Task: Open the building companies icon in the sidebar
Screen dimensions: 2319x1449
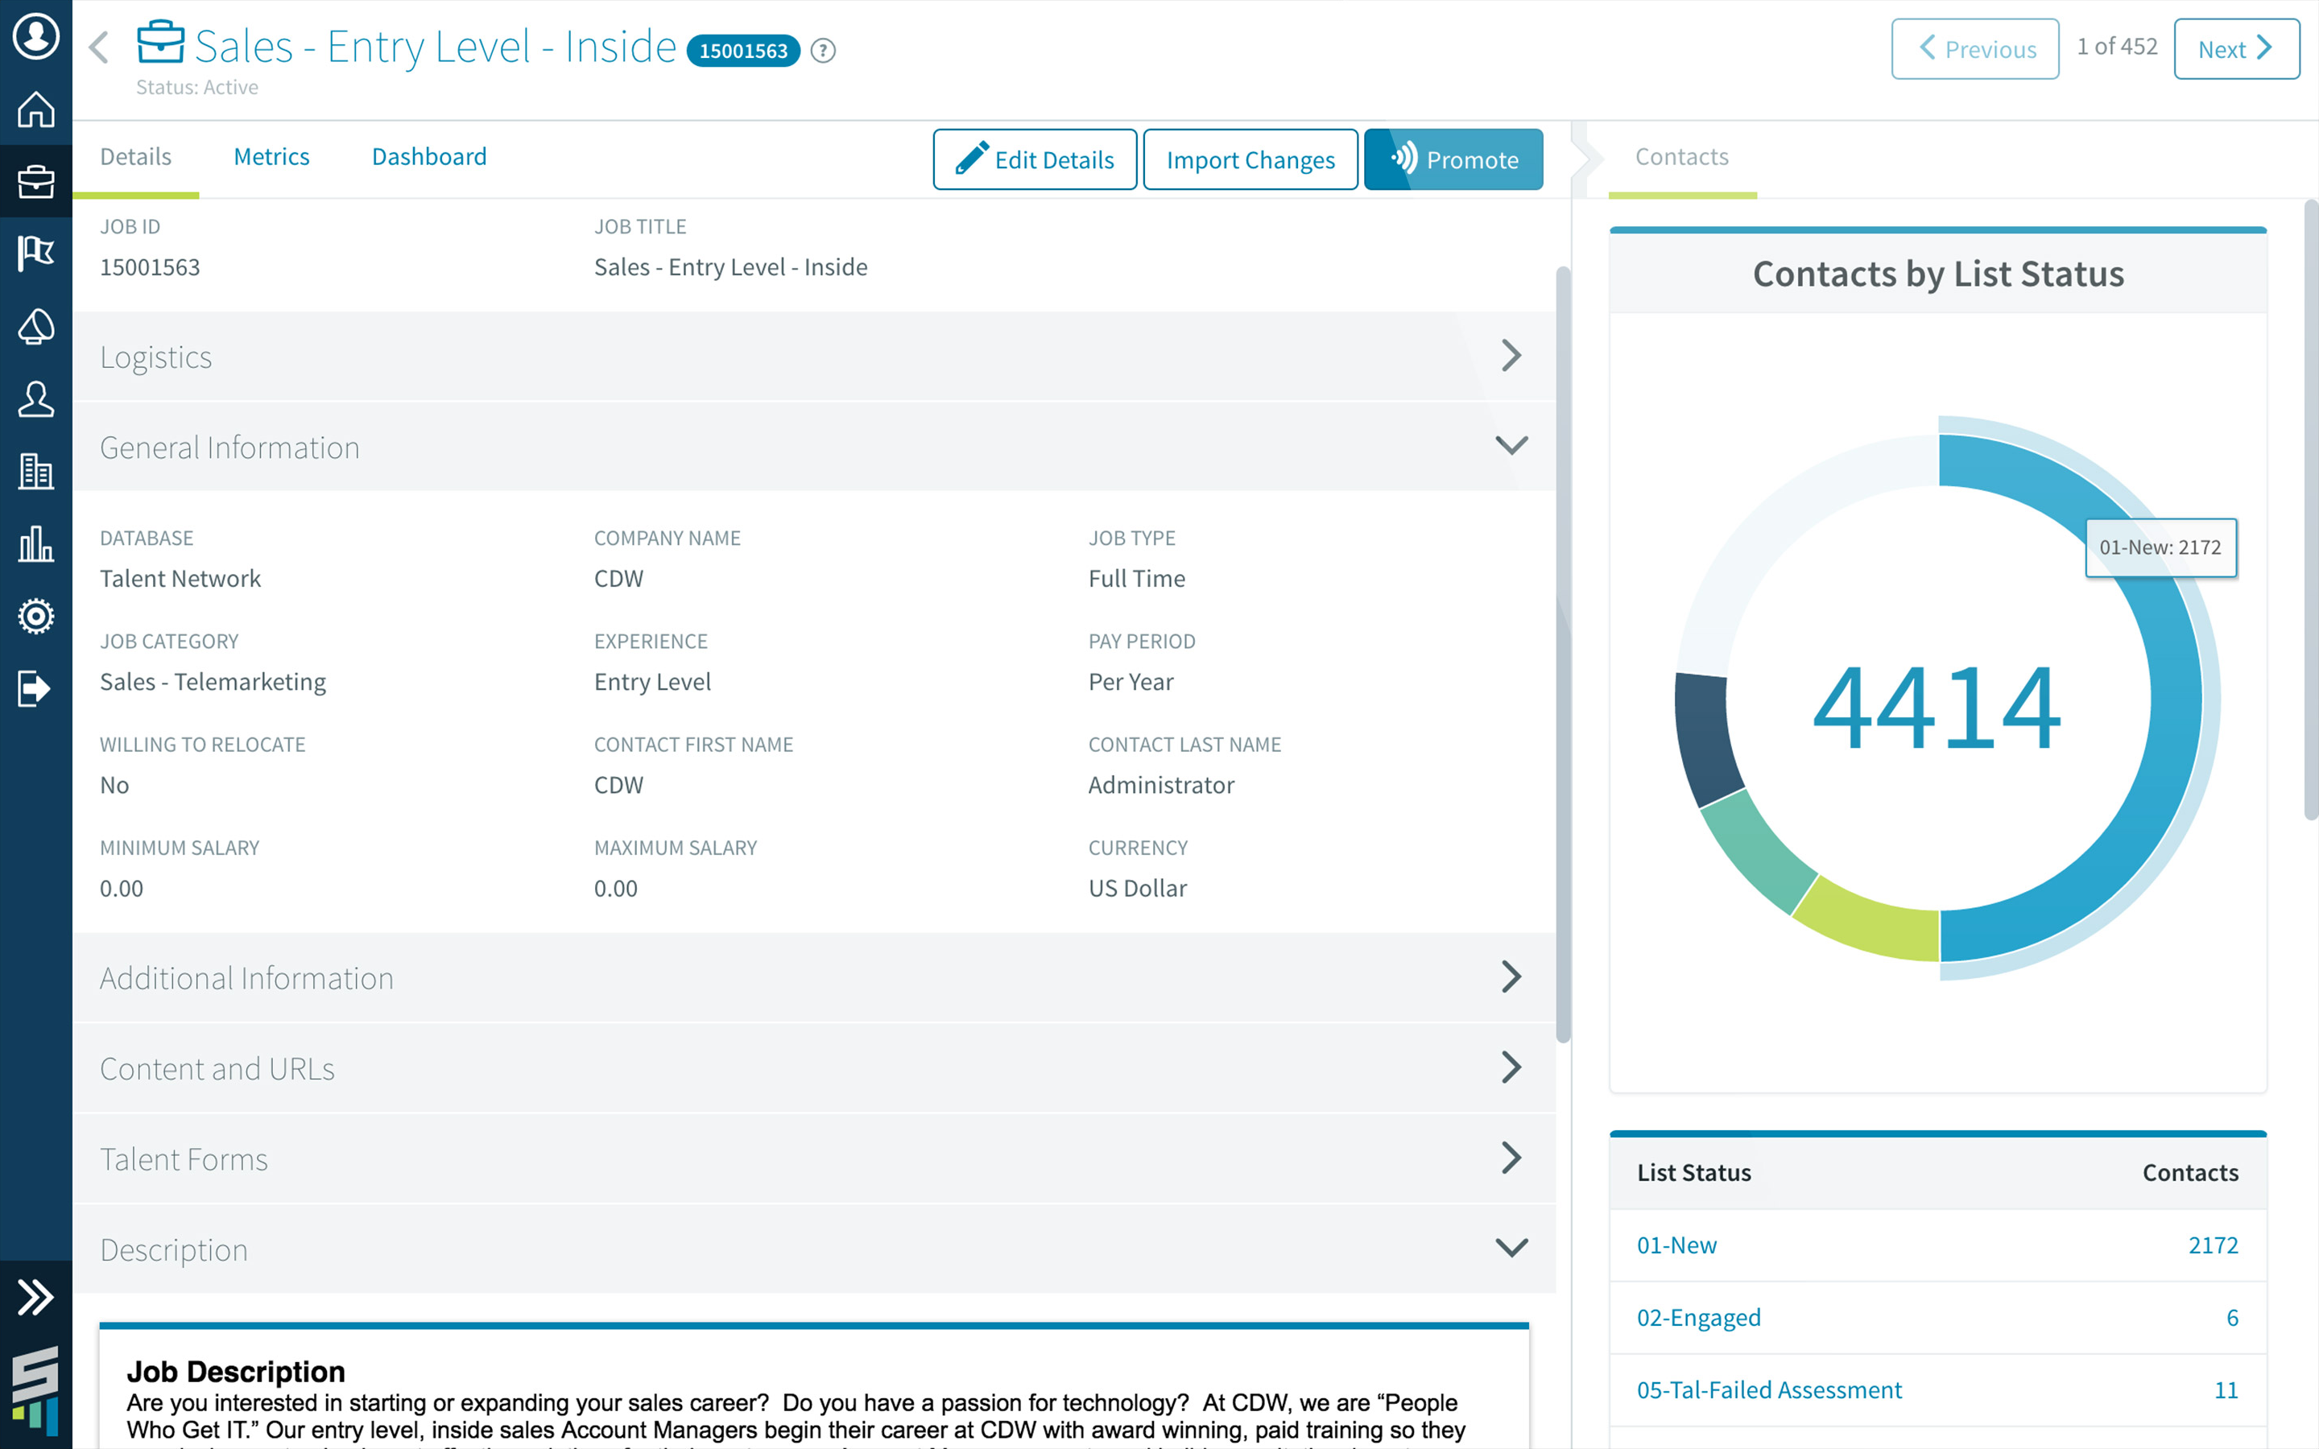Action: click(35, 472)
